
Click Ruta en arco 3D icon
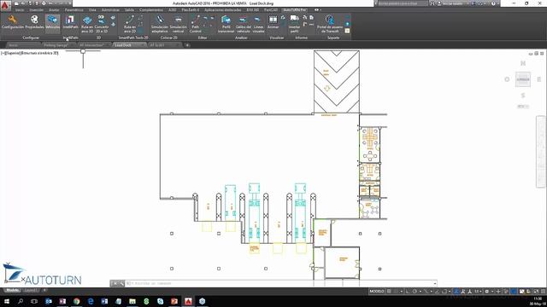(87, 24)
